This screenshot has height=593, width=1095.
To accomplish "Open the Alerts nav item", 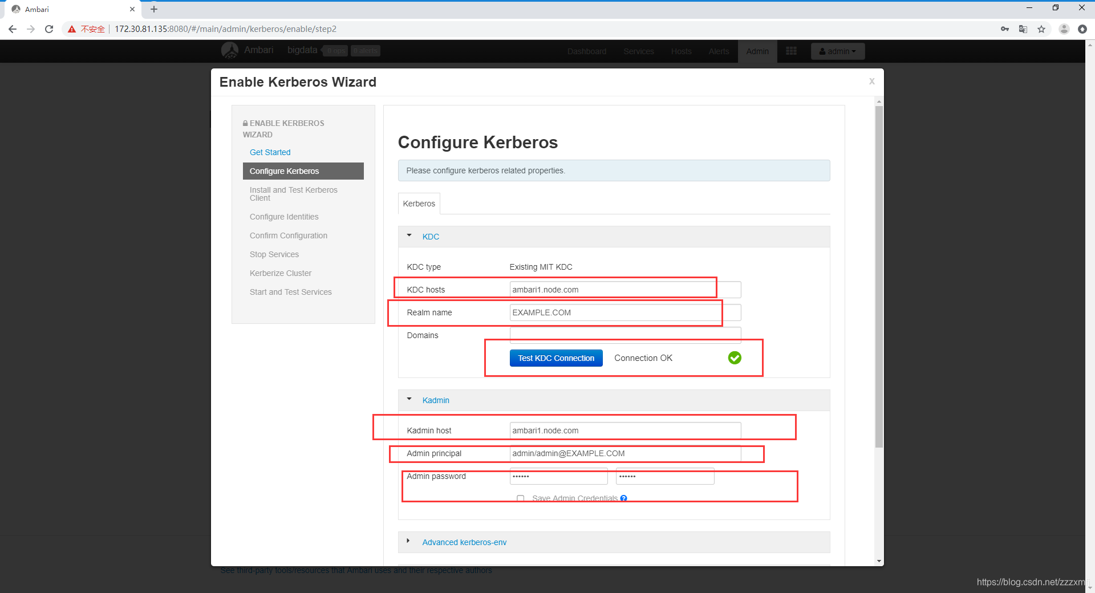I will click(x=719, y=51).
